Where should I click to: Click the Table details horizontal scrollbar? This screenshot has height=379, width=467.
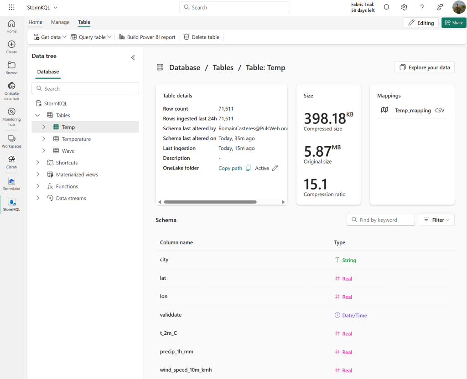tap(210, 202)
